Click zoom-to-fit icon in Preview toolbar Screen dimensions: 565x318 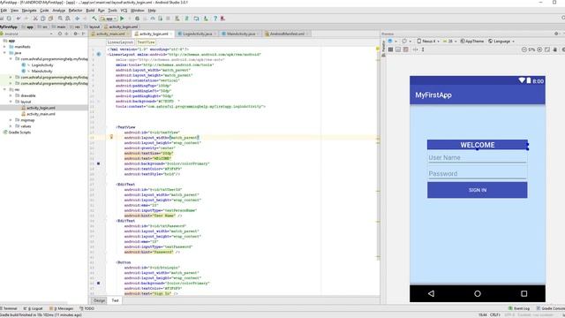pos(547,49)
